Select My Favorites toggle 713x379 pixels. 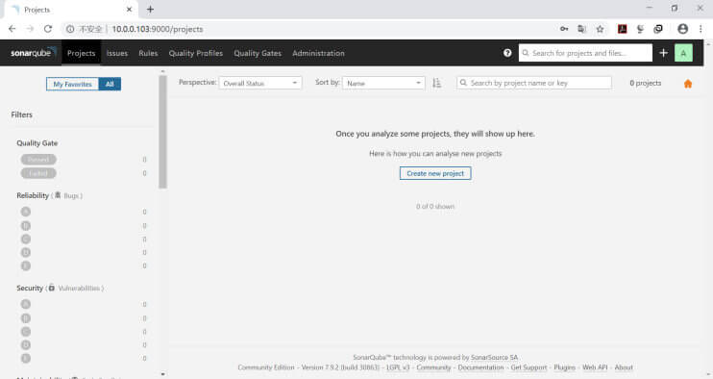72,84
